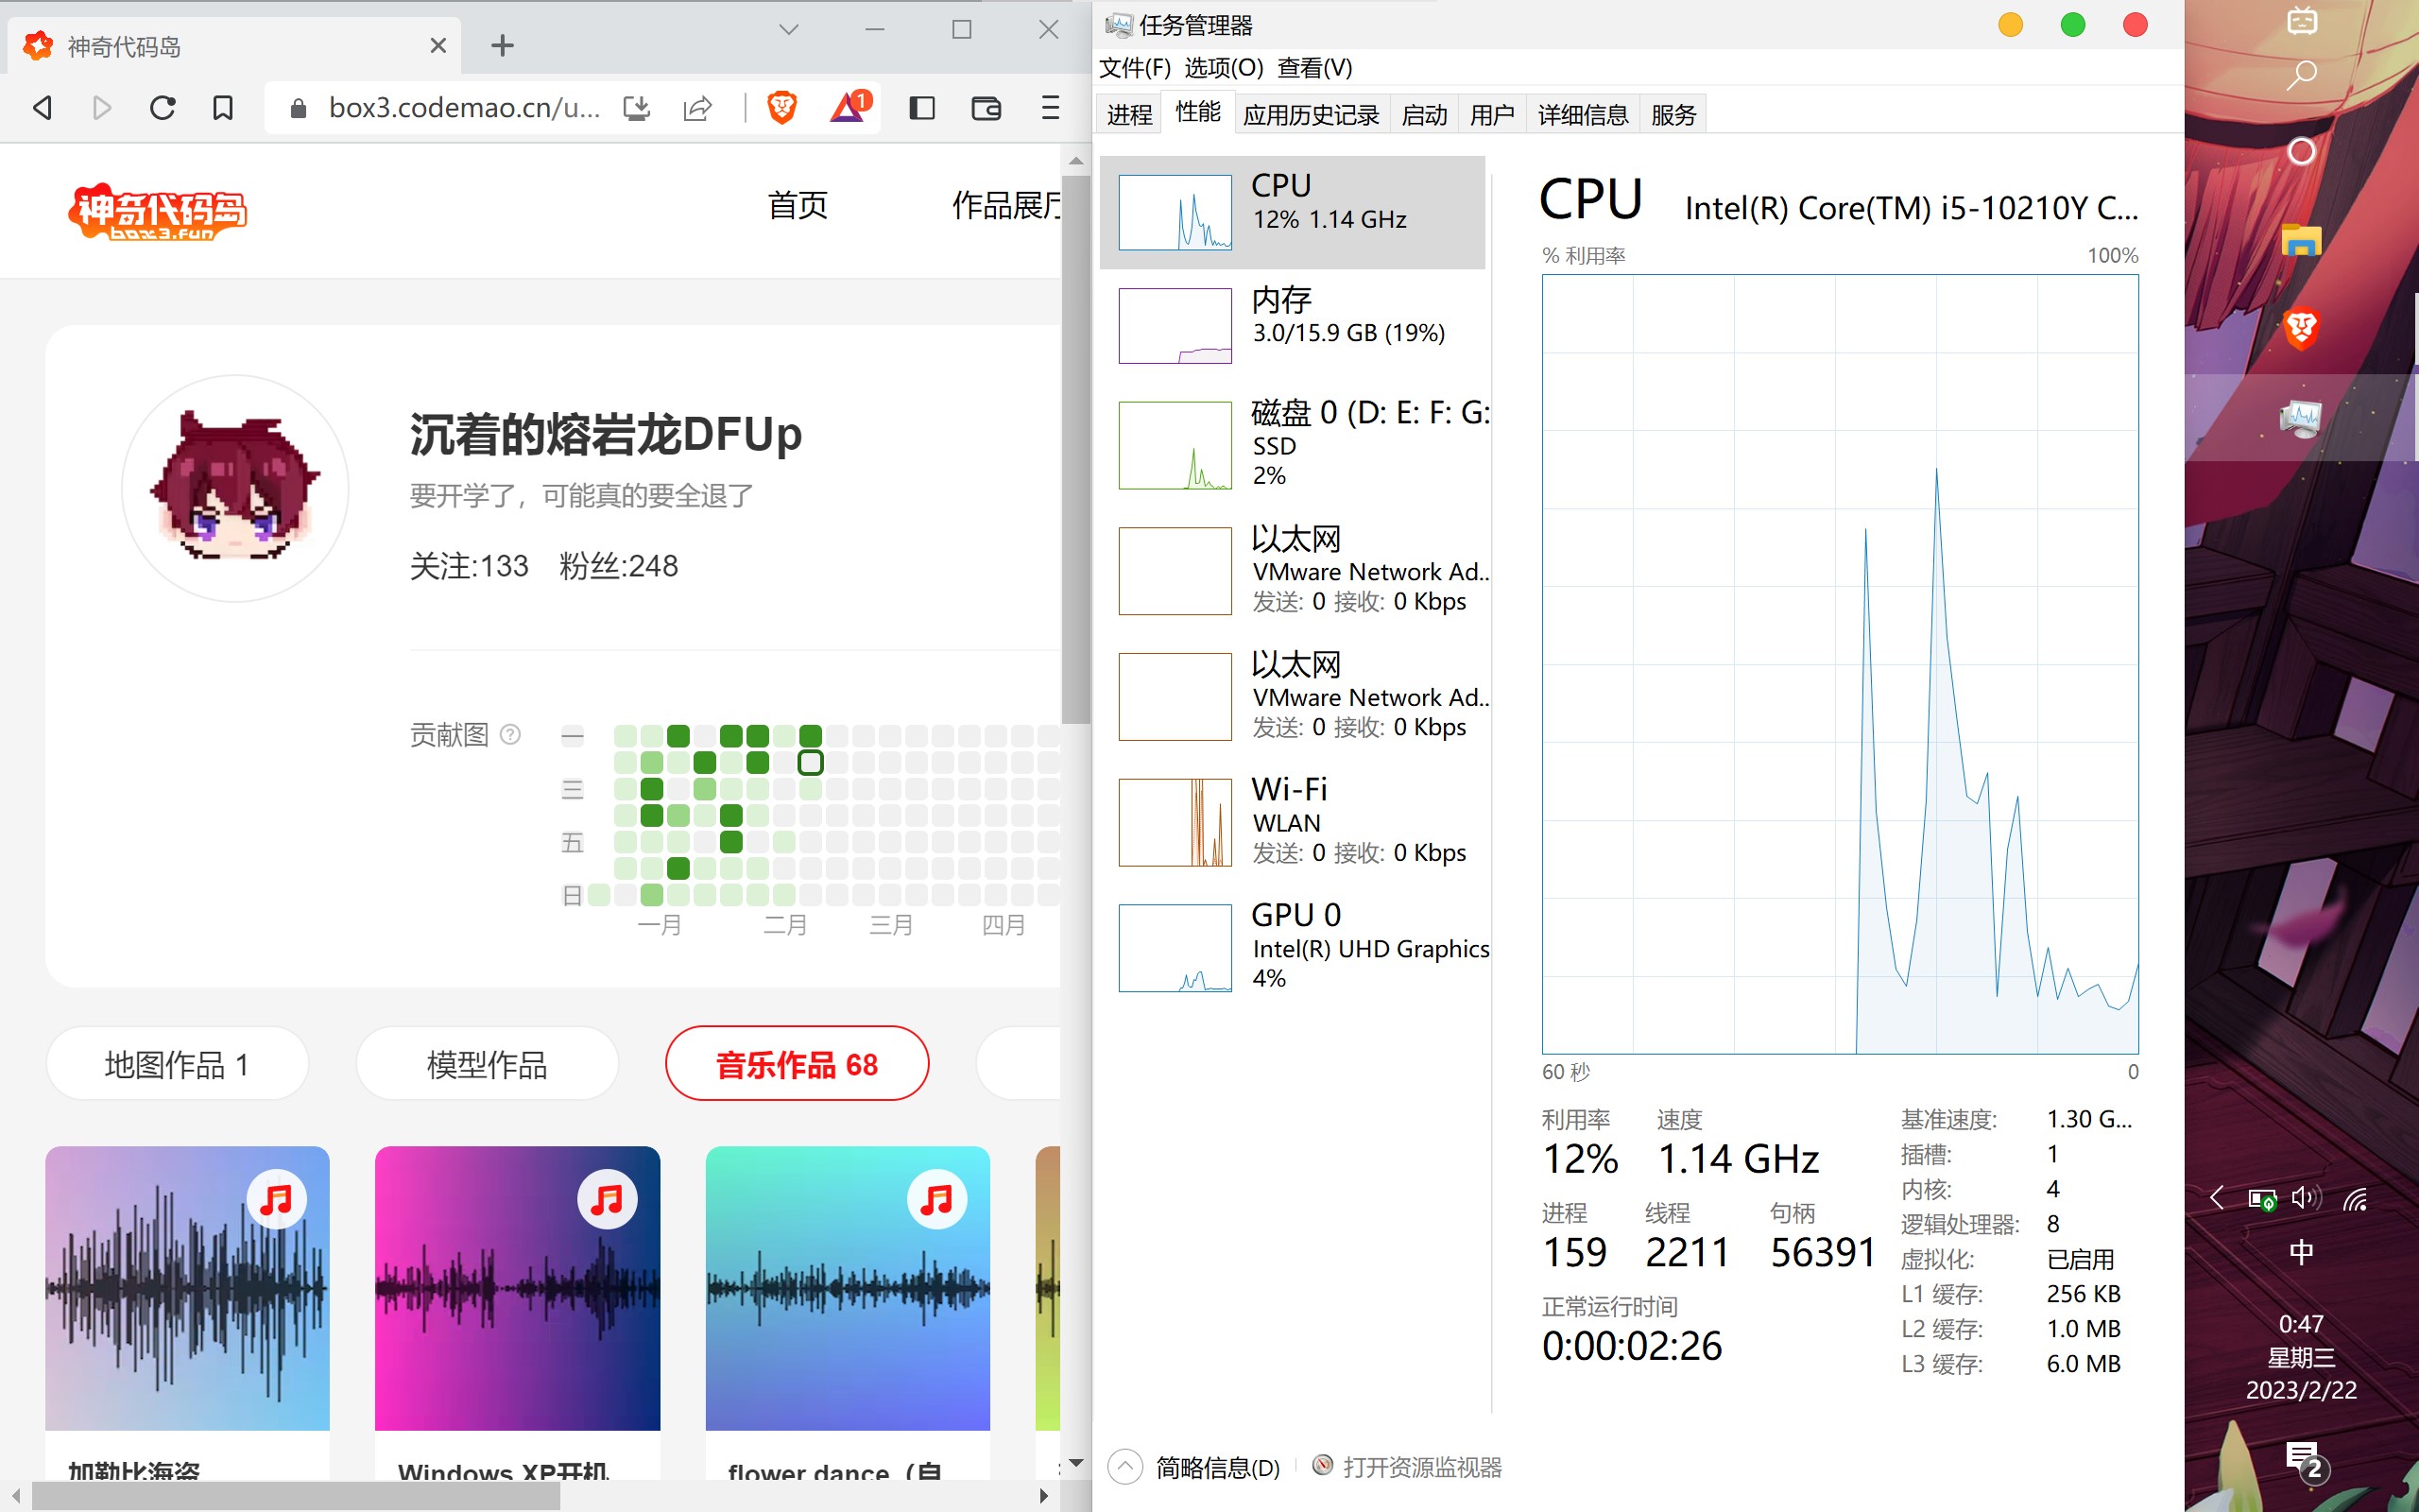Viewport: 2419px width, 1512px height.
Task: Go back in the Brave browser
Action: click(x=42, y=108)
